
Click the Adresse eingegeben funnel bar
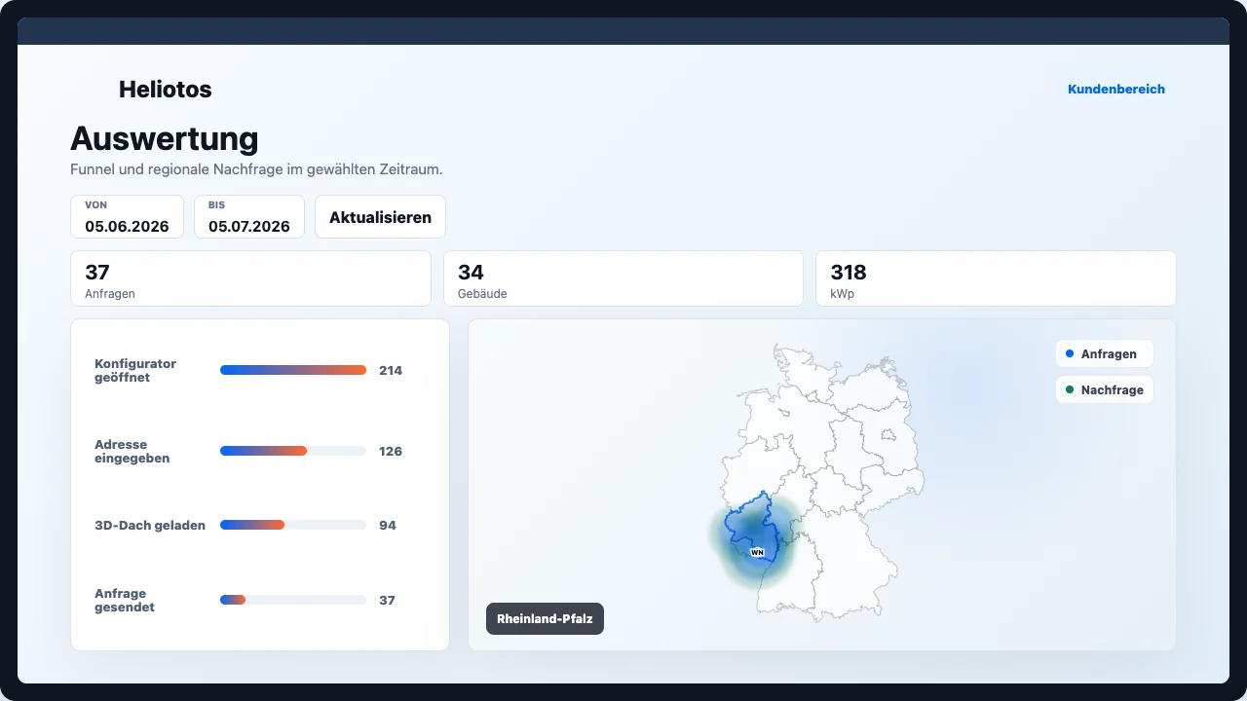[293, 451]
